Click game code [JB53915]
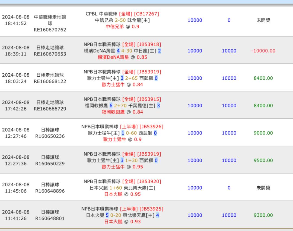This screenshot has height=231, width=293. click(149, 99)
